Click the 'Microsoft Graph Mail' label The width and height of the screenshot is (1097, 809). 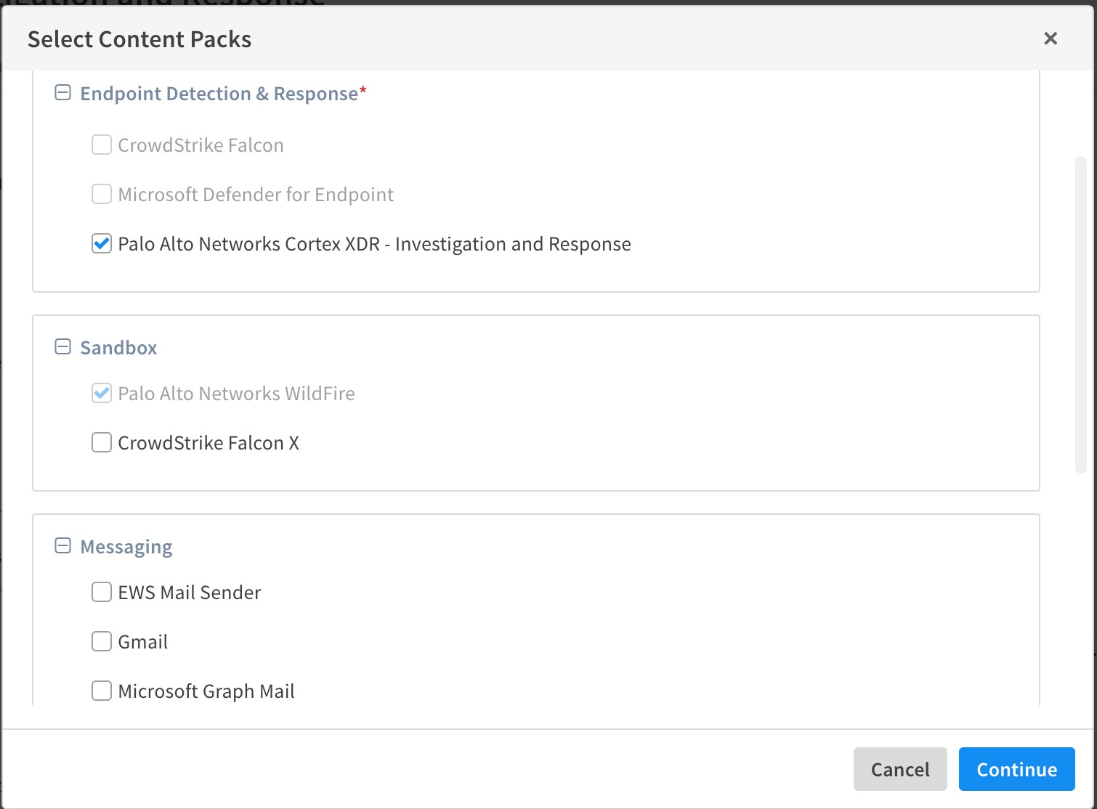206,691
